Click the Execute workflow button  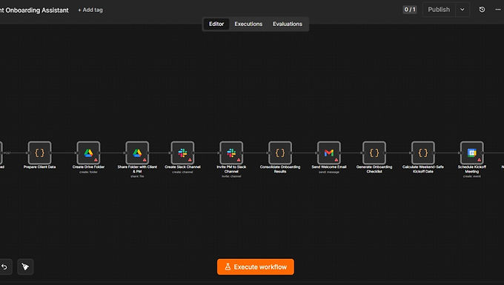click(256, 266)
